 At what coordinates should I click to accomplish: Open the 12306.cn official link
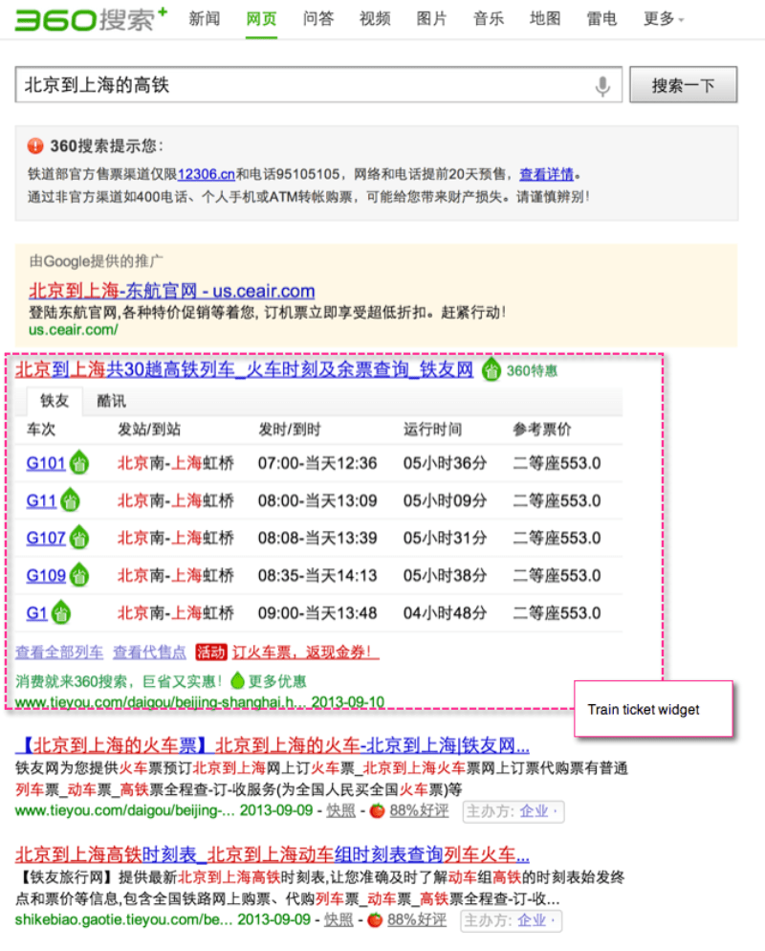(x=206, y=174)
